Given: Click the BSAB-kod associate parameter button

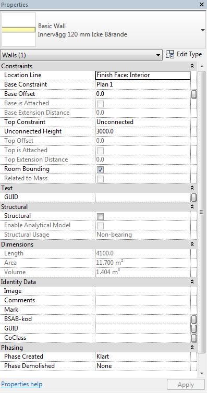Looking at the screenshot, I should 194,320.
